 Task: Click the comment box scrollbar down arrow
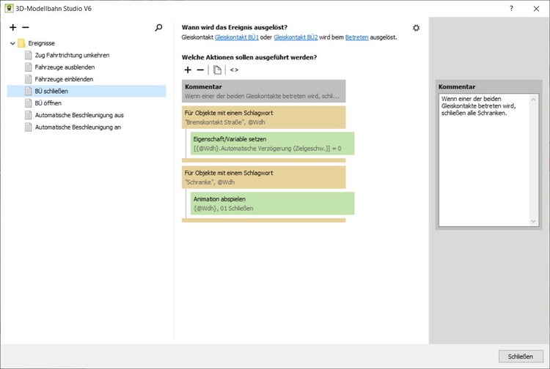(x=535, y=221)
